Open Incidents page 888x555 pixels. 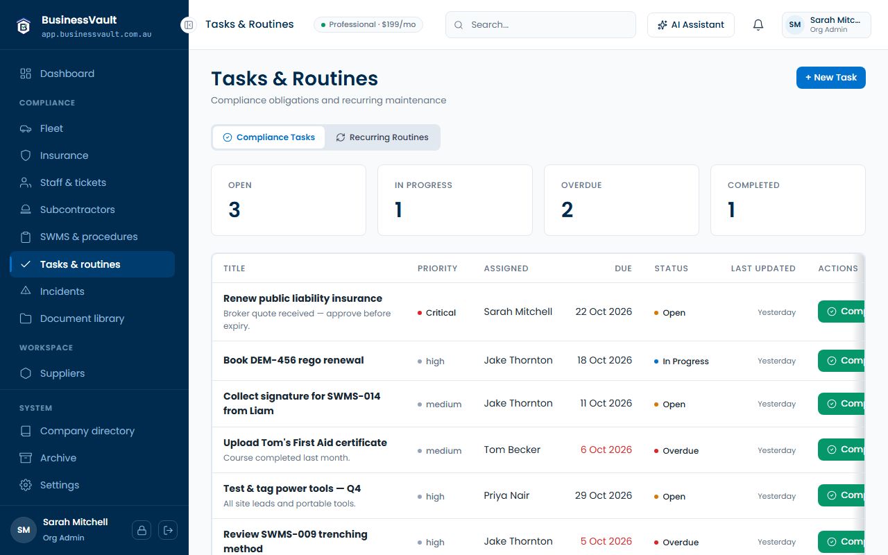tap(92, 291)
